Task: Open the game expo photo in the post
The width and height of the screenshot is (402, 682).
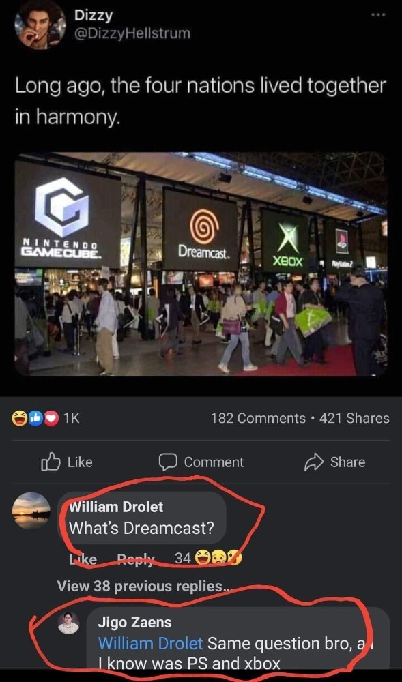Action: (201, 264)
